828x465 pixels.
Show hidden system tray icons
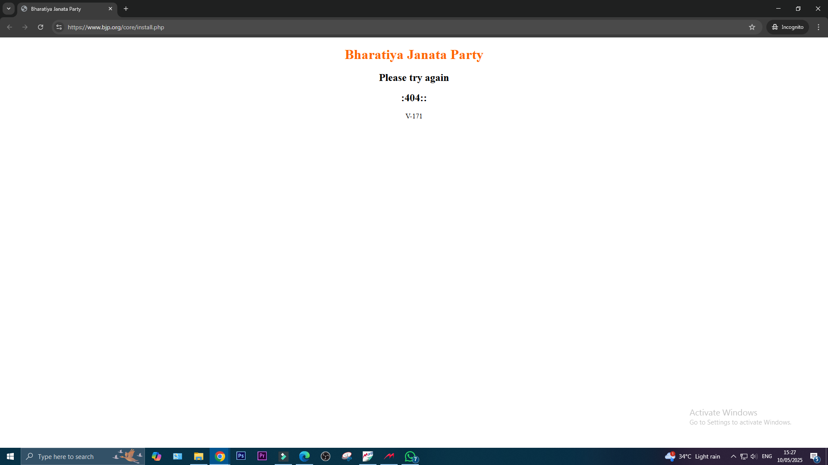click(x=733, y=456)
